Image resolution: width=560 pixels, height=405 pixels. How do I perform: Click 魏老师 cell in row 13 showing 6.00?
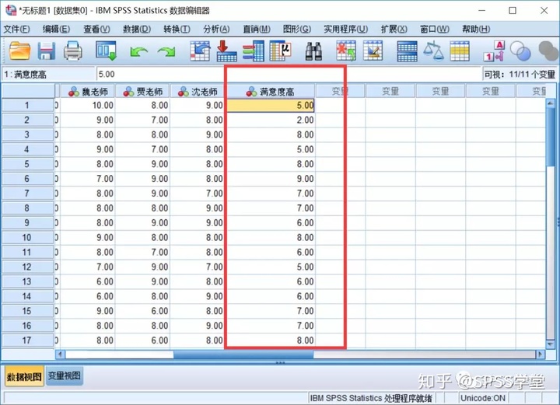point(87,281)
